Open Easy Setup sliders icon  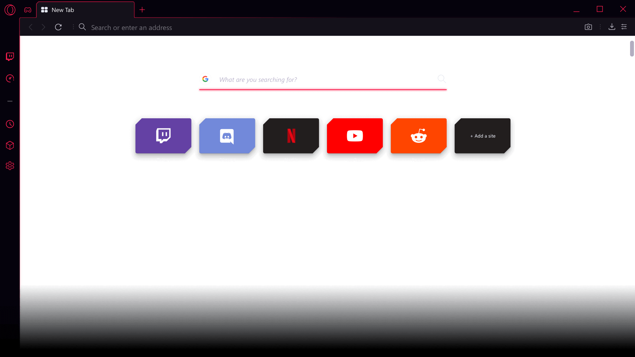click(624, 27)
